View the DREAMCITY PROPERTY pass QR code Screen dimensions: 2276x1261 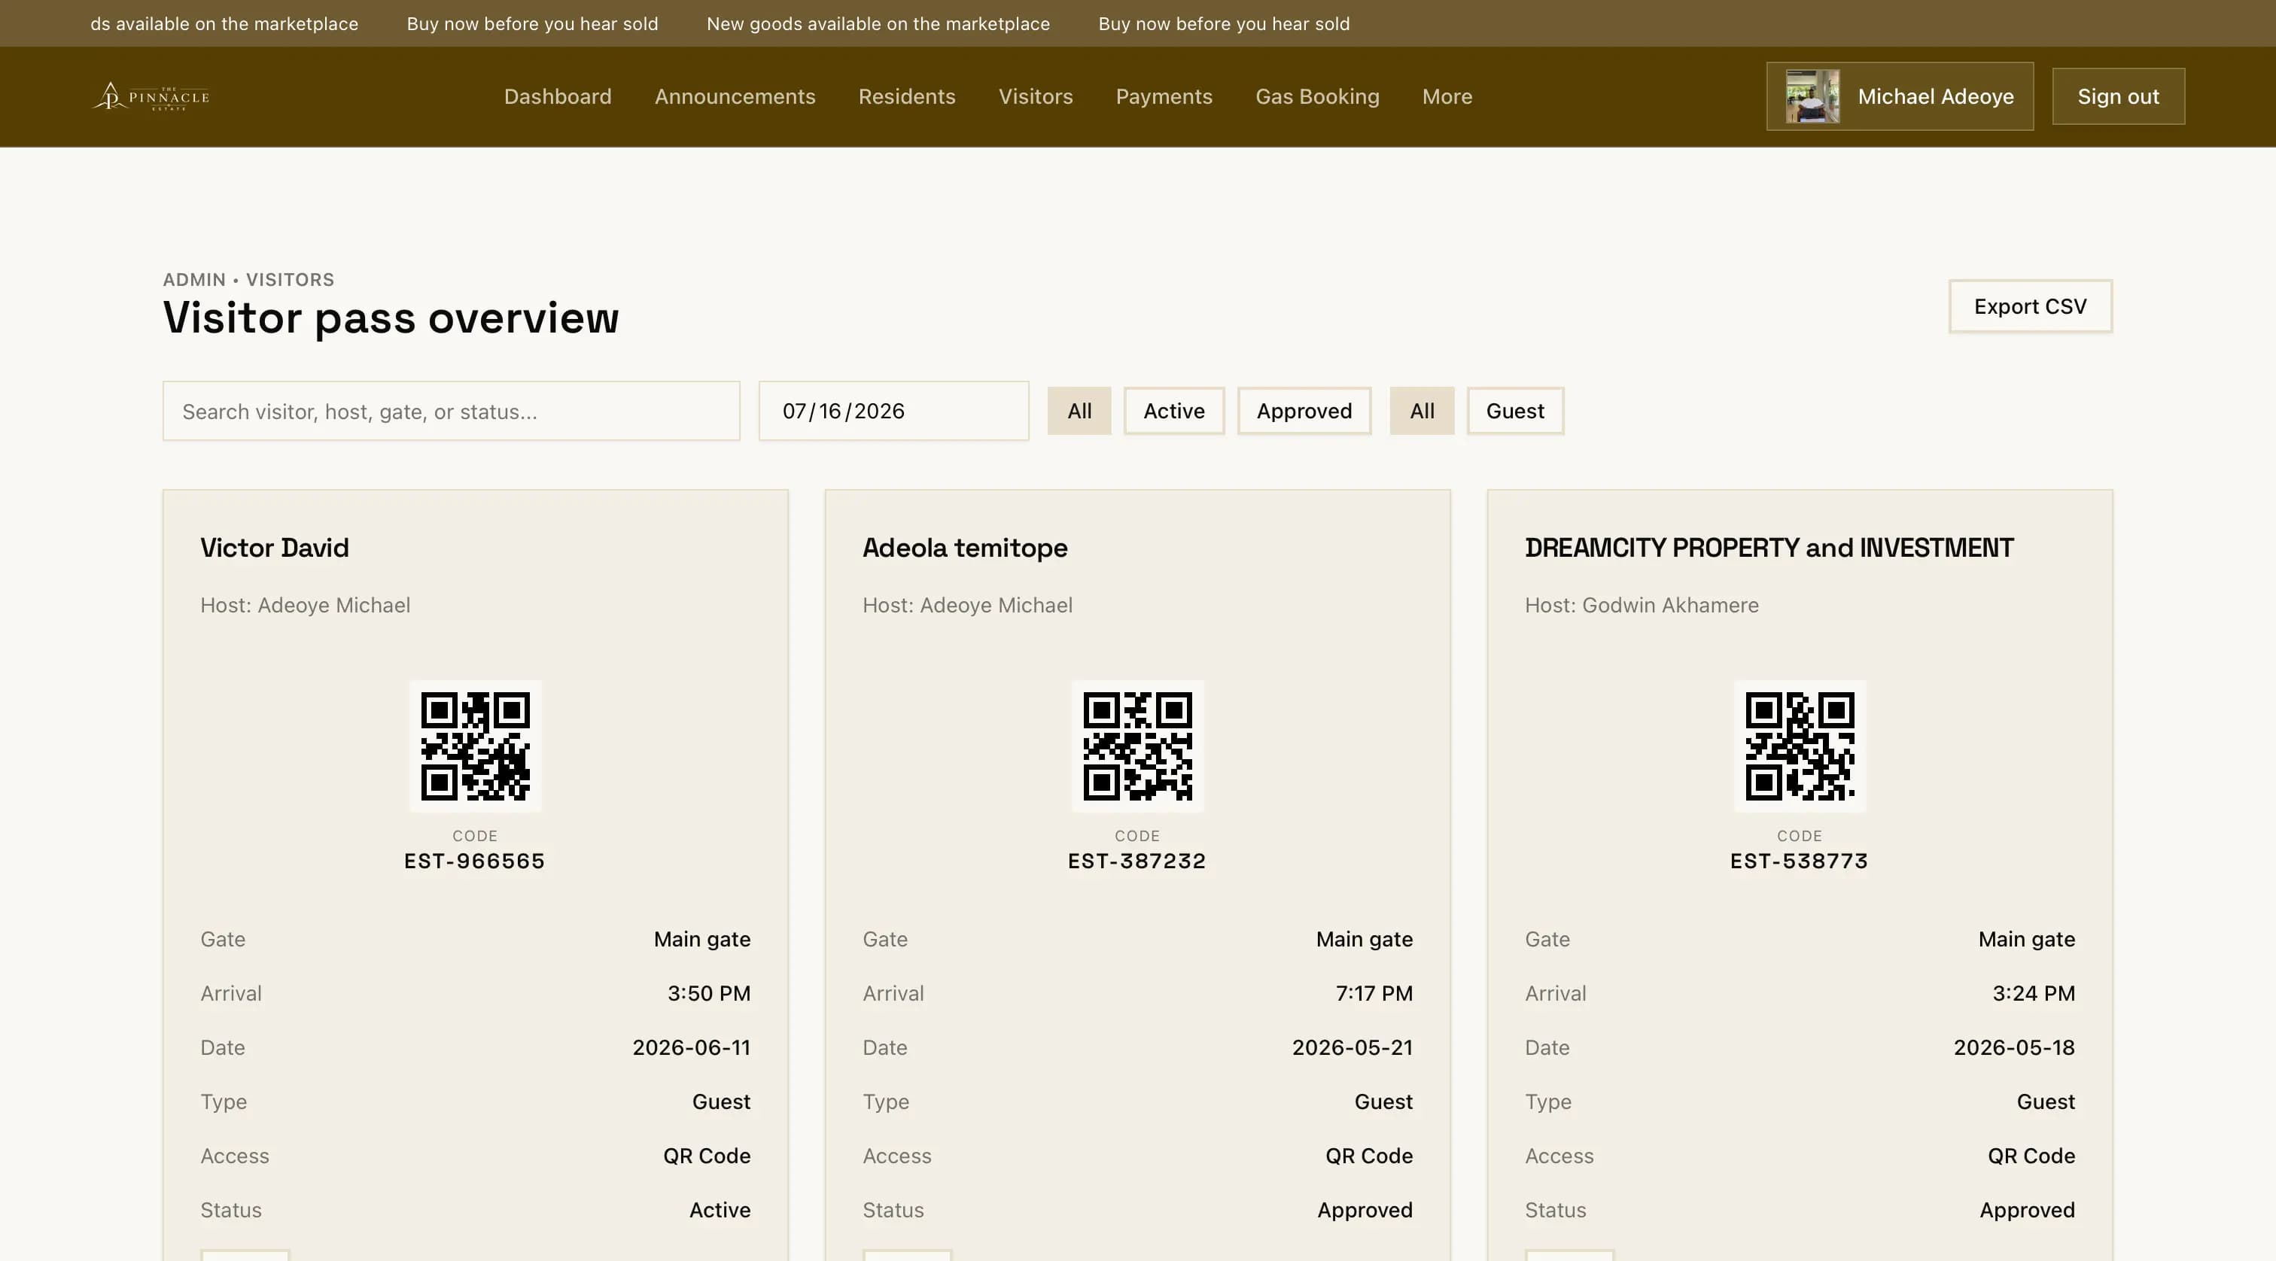click(x=1800, y=746)
